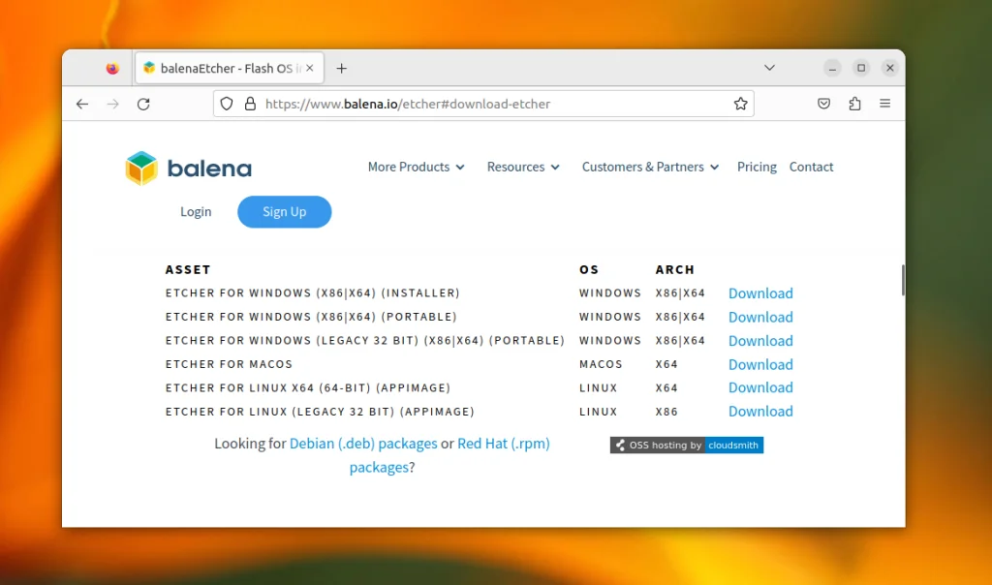
Task: Open the Customers & Partners menu
Action: click(649, 167)
